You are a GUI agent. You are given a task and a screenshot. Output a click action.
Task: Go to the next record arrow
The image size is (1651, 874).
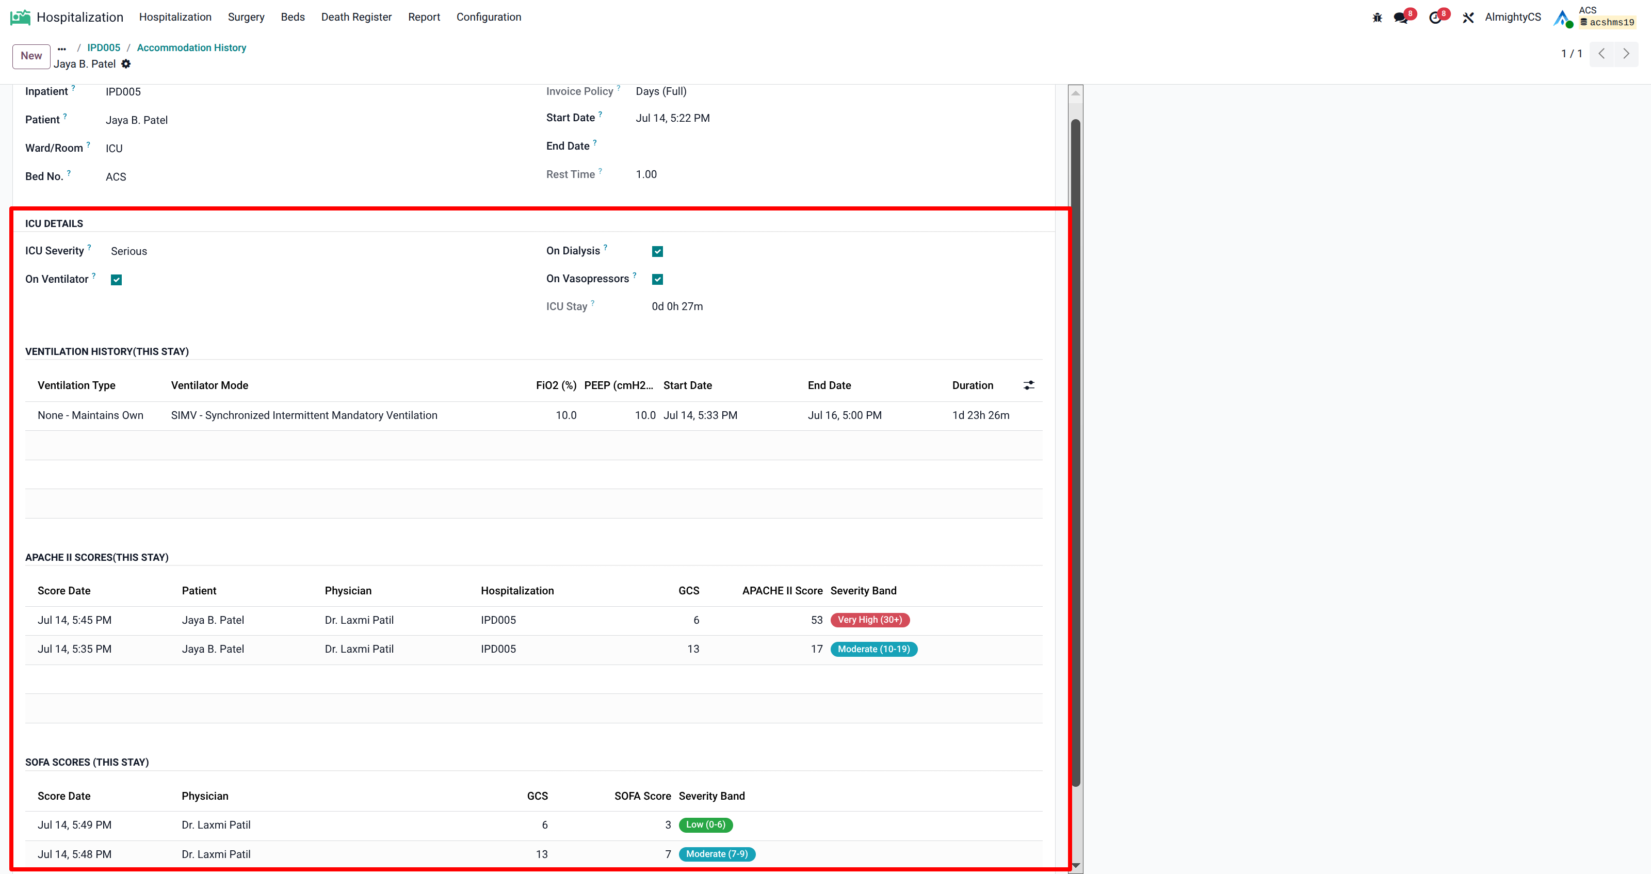(x=1626, y=54)
